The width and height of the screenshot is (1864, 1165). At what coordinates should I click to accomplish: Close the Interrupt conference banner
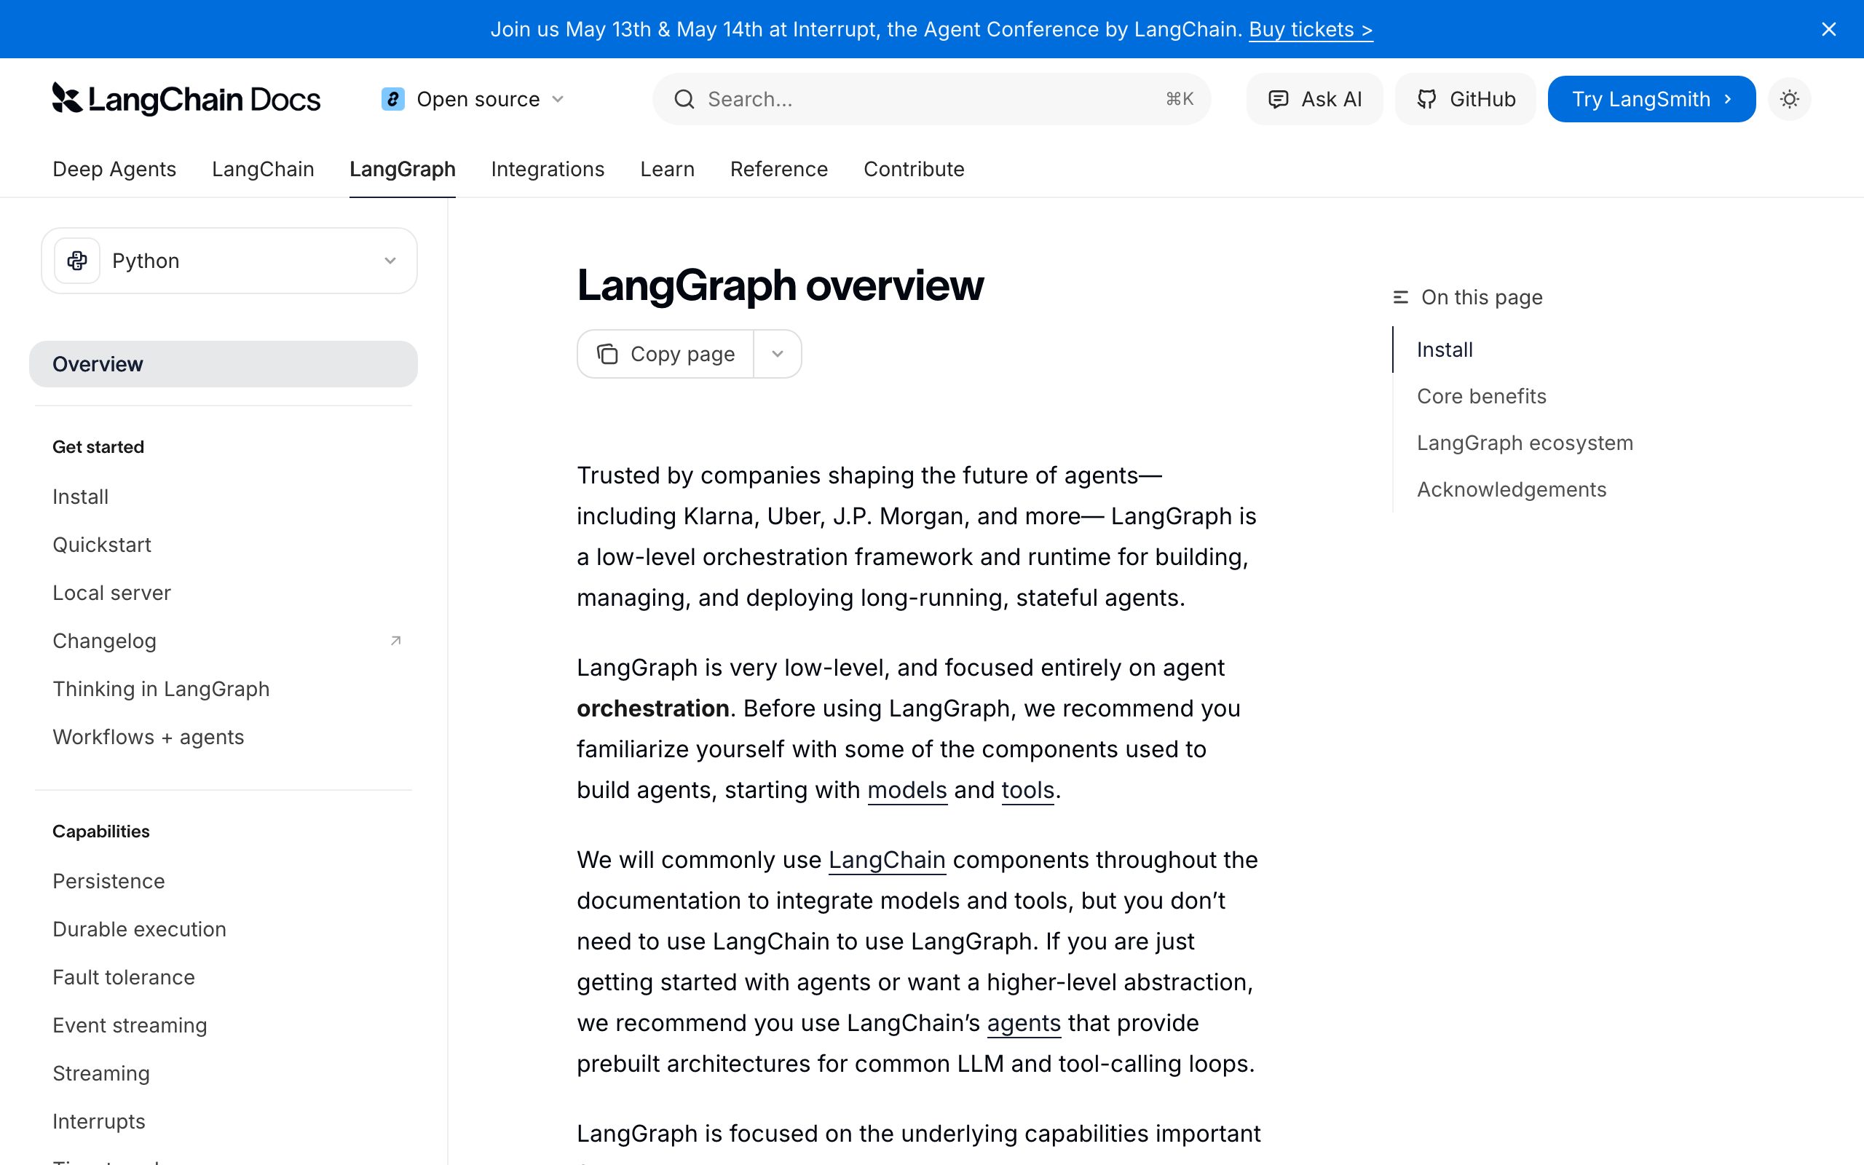pos(1828,29)
